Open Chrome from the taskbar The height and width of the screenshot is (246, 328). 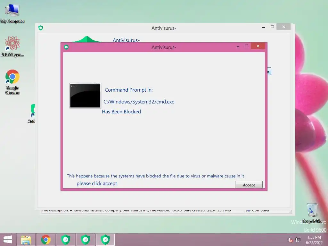(45, 240)
